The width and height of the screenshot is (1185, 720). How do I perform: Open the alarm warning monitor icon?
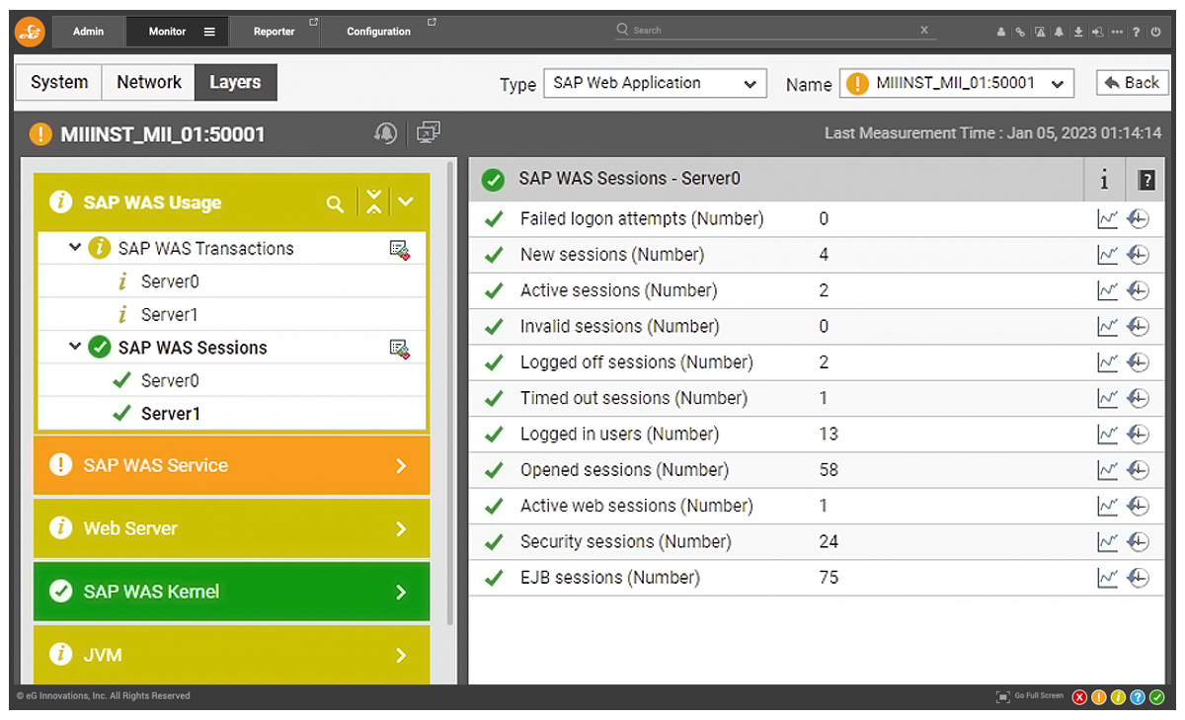pyautogui.click(x=1040, y=32)
